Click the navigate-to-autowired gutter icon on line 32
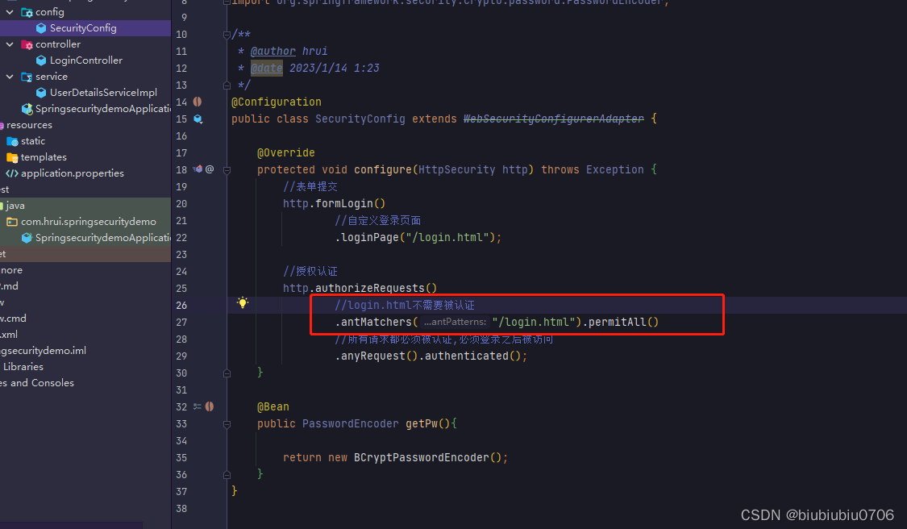The height and width of the screenshot is (529, 907). tap(198, 407)
